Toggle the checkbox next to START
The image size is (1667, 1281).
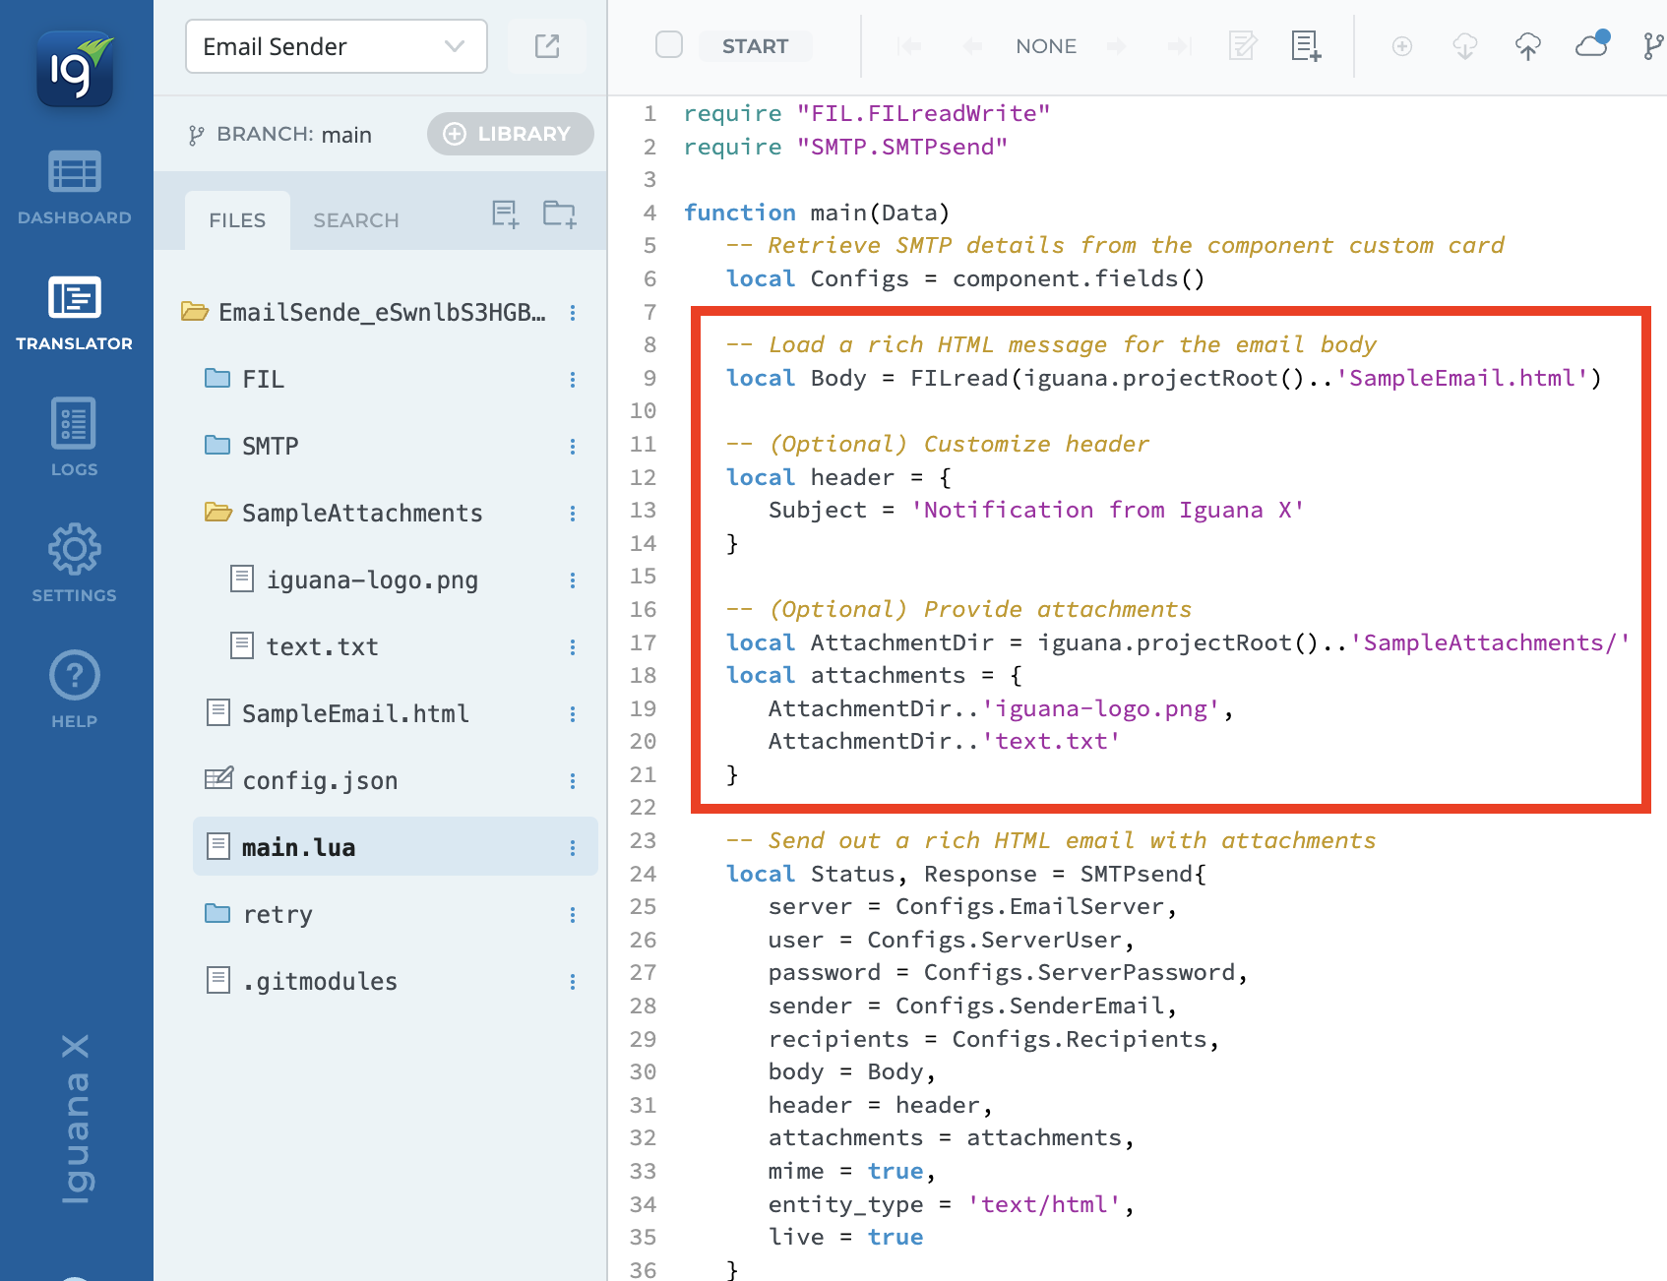point(669,45)
